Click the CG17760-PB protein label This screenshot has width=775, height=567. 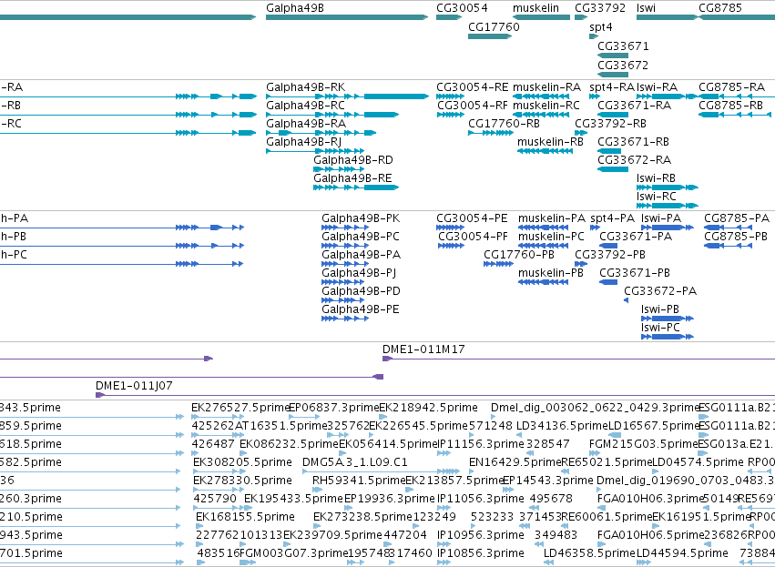[x=519, y=255]
